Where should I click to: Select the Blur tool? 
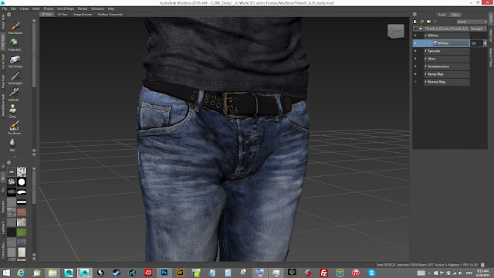12,144
